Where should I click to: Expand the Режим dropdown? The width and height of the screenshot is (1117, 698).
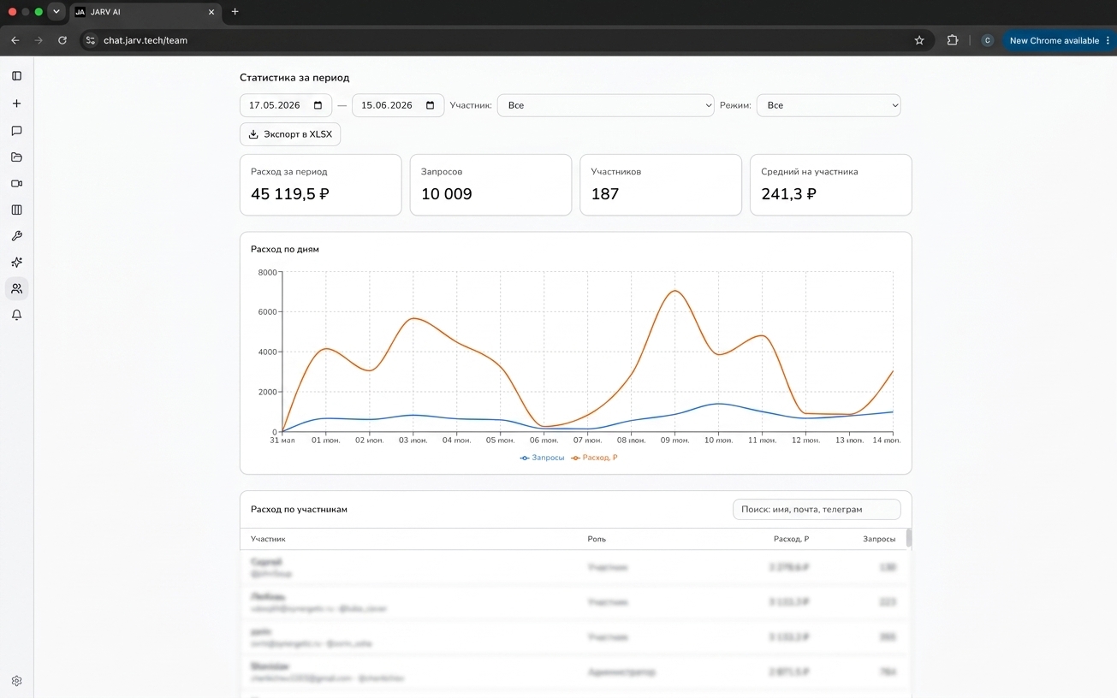(829, 105)
